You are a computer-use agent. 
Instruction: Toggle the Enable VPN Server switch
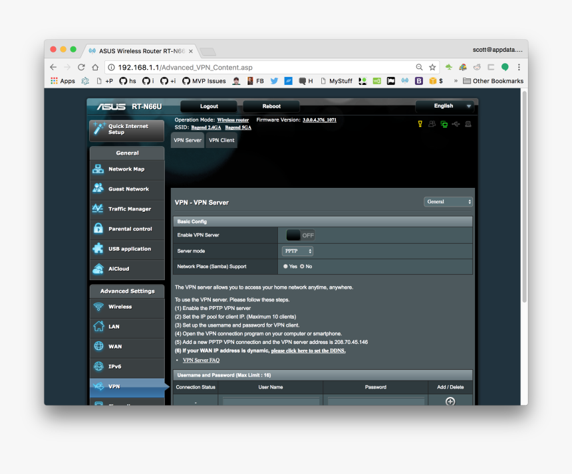click(301, 234)
